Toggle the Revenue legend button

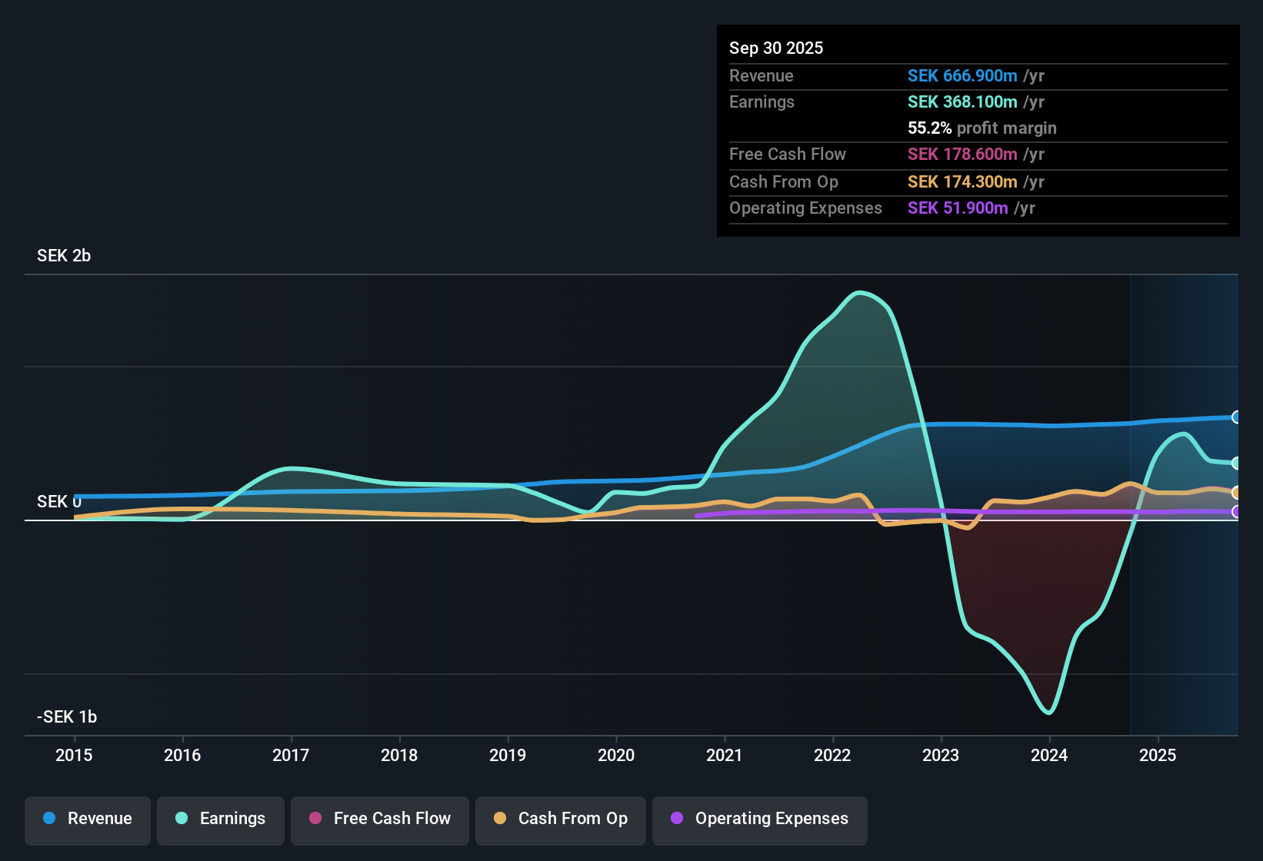(88, 819)
